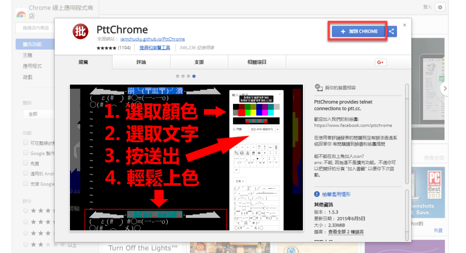Open the 支援 tab
The height and width of the screenshot is (253, 466).
click(x=199, y=62)
